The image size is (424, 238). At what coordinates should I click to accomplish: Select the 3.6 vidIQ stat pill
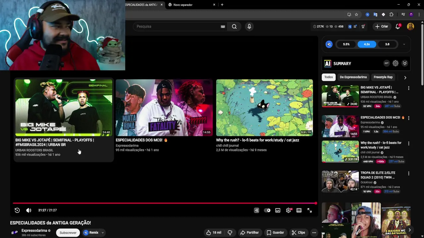coord(387,44)
